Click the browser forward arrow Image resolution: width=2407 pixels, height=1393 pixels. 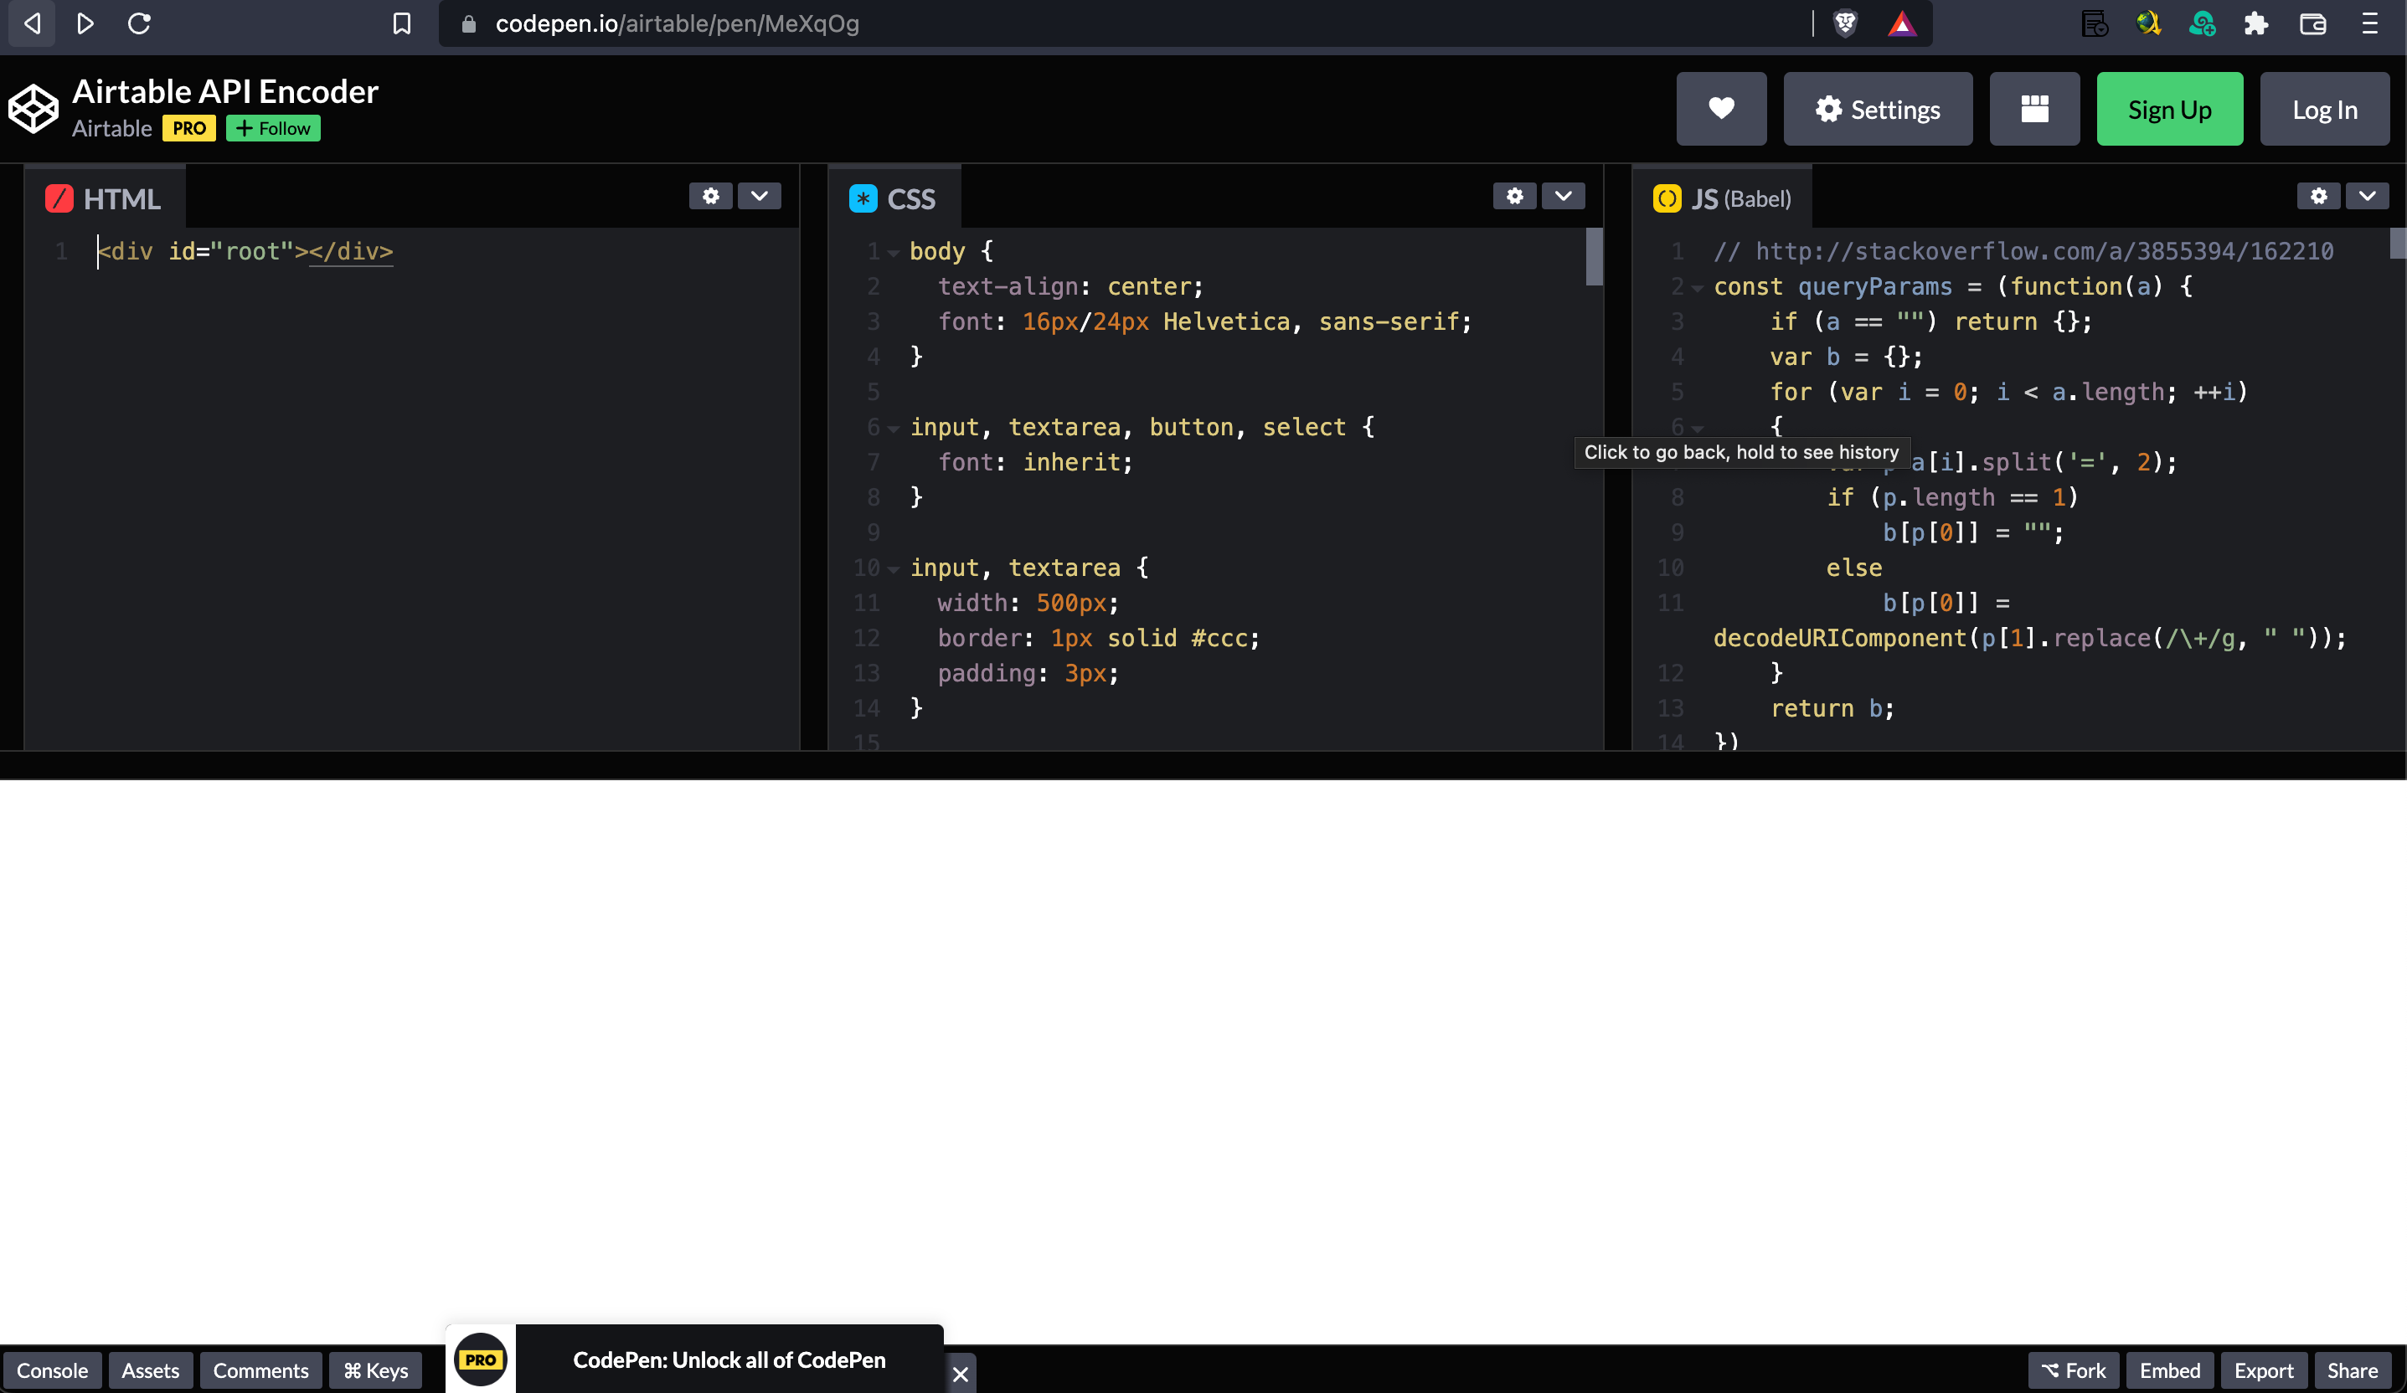(x=85, y=24)
